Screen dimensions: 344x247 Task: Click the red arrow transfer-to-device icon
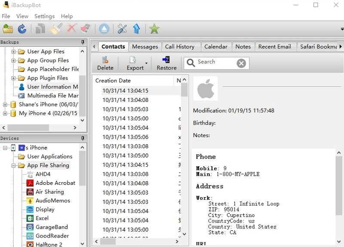(86, 29)
